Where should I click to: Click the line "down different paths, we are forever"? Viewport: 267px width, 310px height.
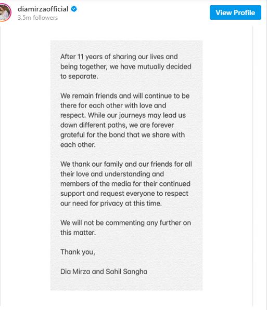[117, 125]
